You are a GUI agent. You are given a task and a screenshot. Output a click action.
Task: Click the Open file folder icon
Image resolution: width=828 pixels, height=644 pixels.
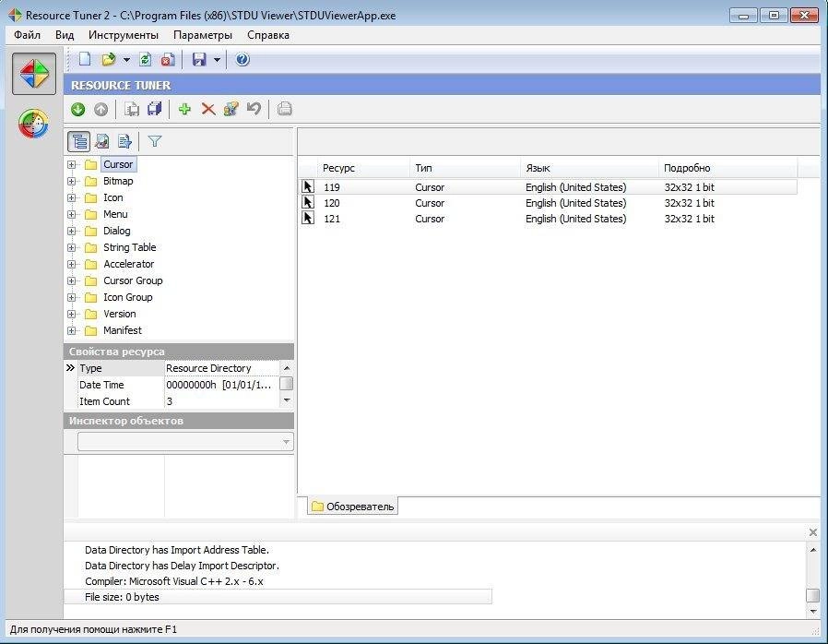pos(109,59)
